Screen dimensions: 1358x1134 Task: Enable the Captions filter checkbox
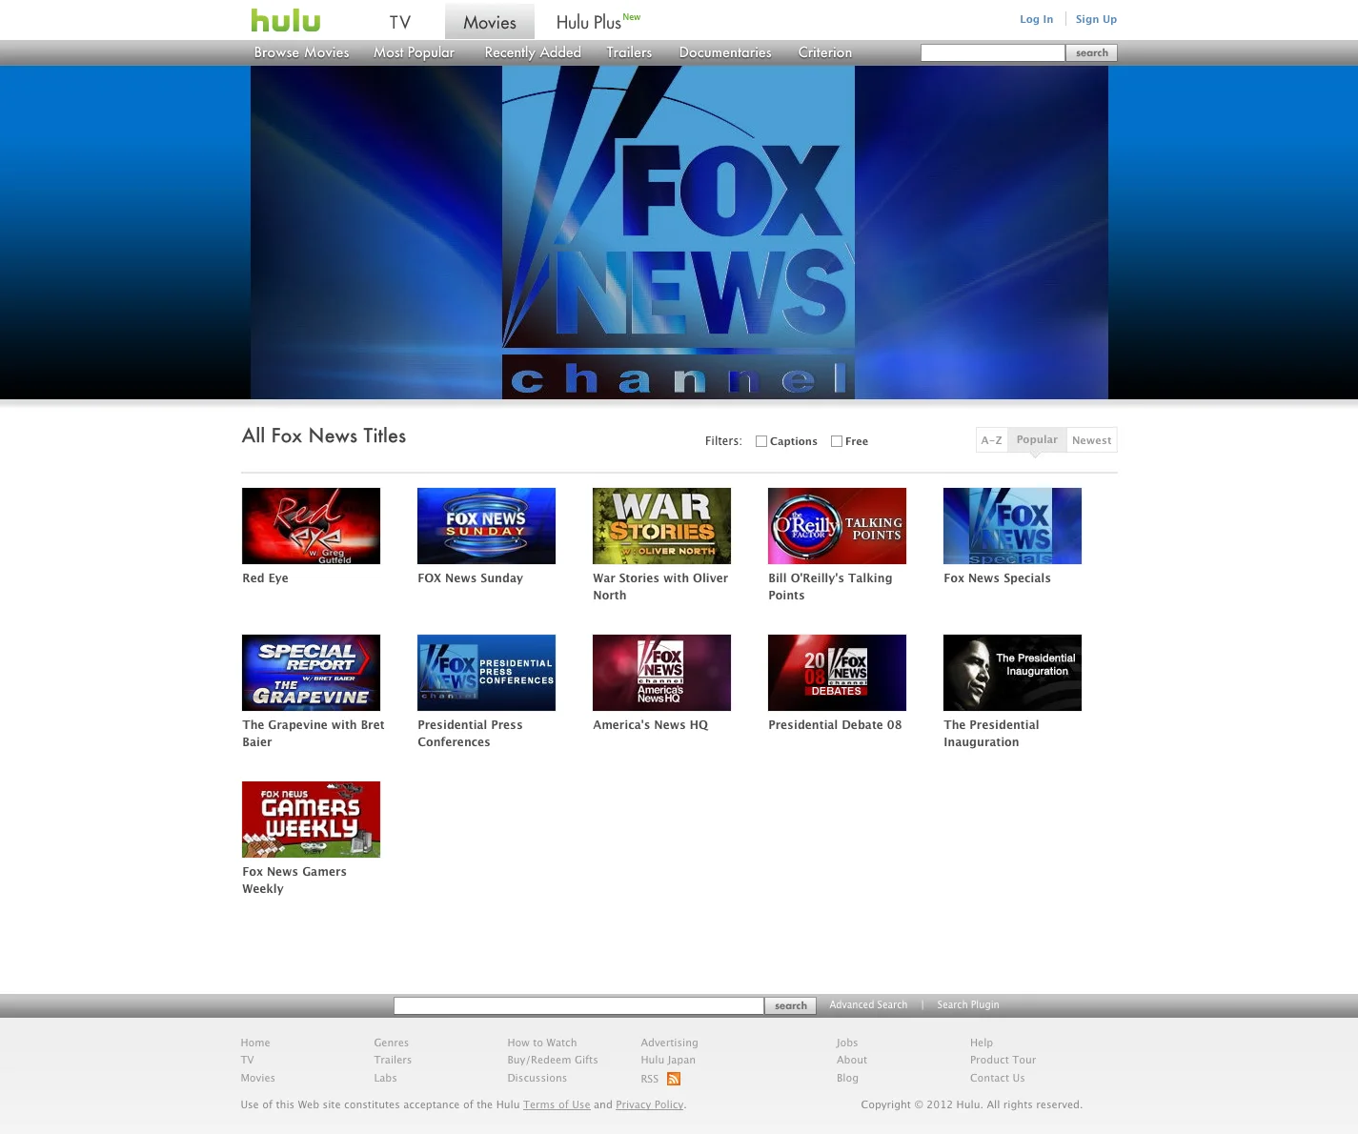761,441
